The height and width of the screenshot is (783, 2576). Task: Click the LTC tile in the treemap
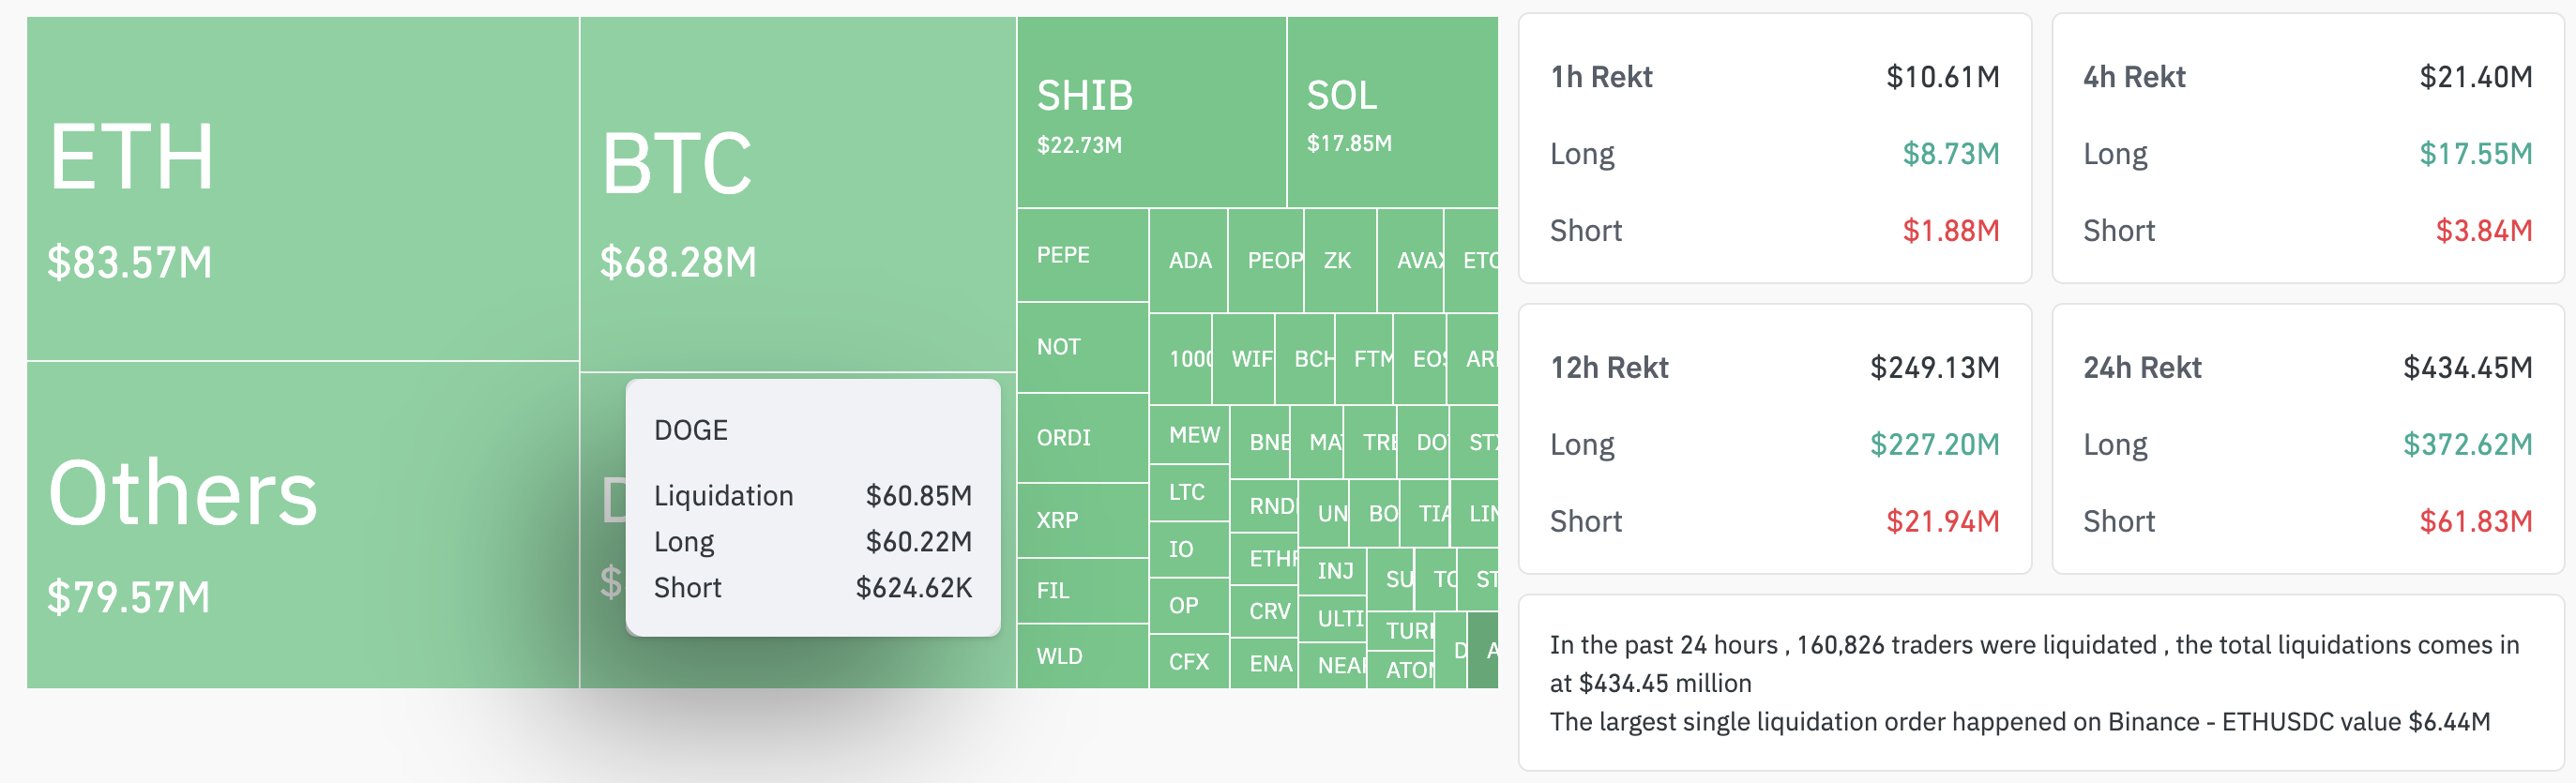1188,492
